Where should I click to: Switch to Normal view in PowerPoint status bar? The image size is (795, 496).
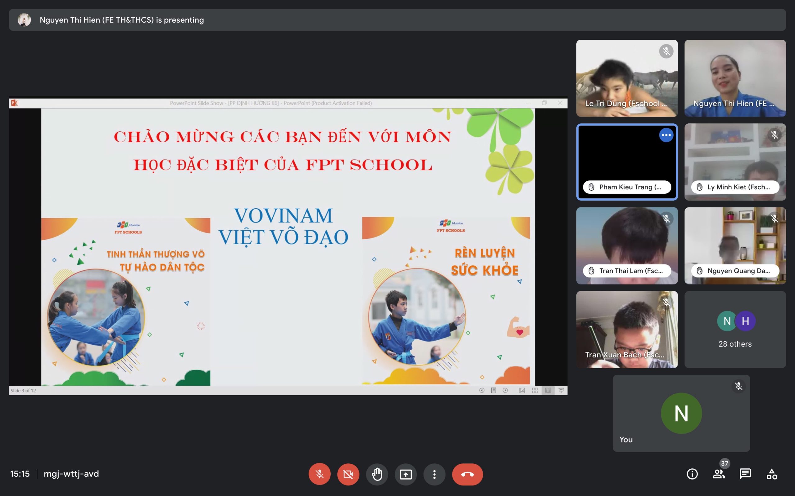coord(522,390)
